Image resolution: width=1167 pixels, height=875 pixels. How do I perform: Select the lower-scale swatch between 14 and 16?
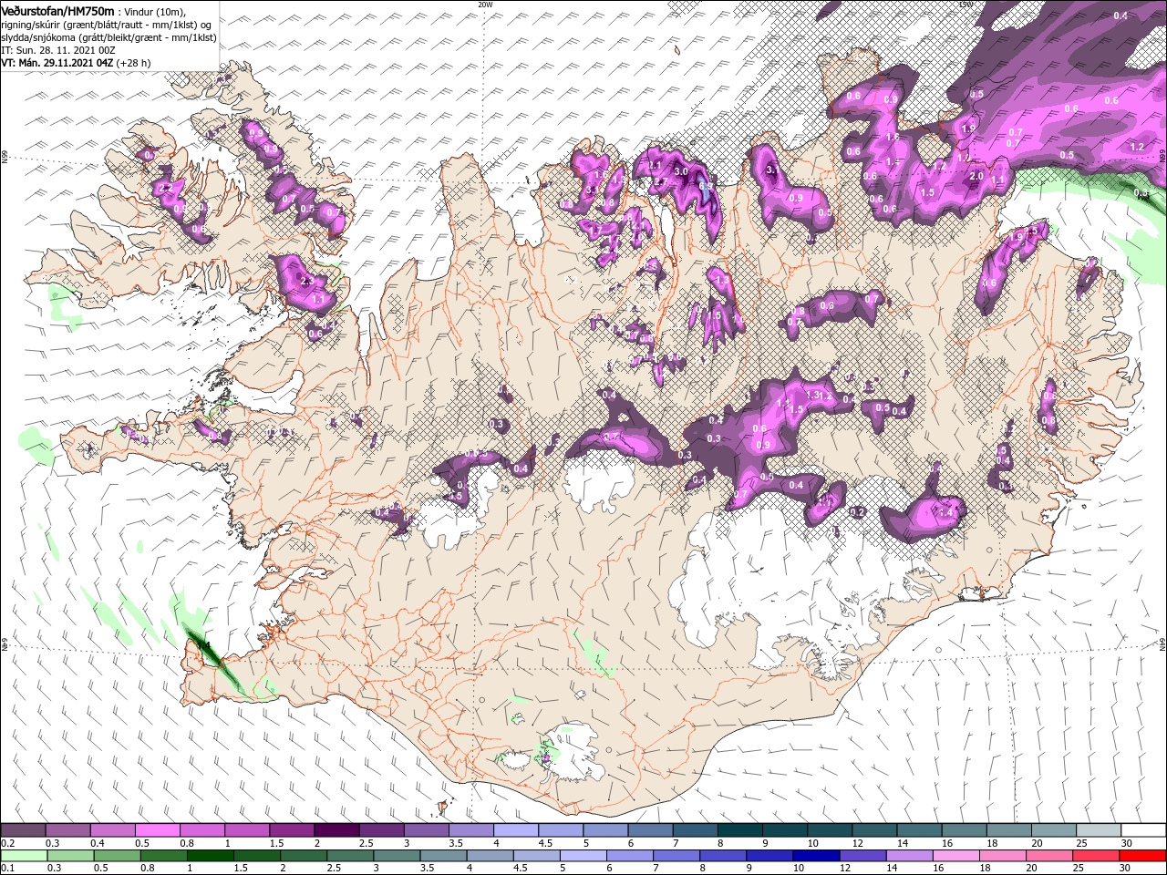pyautogui.click(x=910, y=856)
